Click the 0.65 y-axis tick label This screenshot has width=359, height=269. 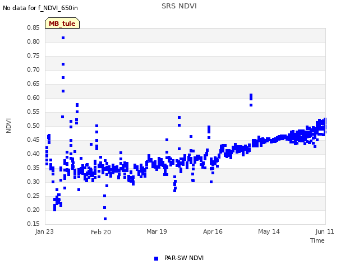(x=33, y=84)
